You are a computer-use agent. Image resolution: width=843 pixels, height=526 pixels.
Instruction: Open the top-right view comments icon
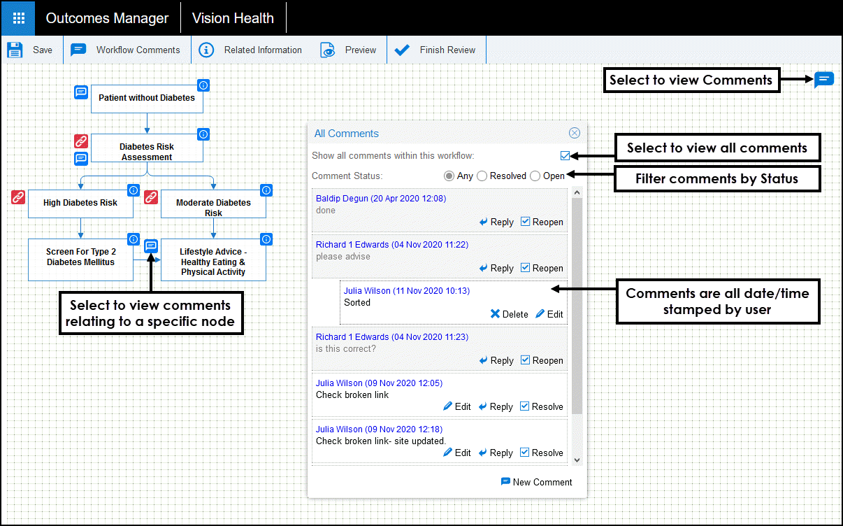[x=824, y=79]
